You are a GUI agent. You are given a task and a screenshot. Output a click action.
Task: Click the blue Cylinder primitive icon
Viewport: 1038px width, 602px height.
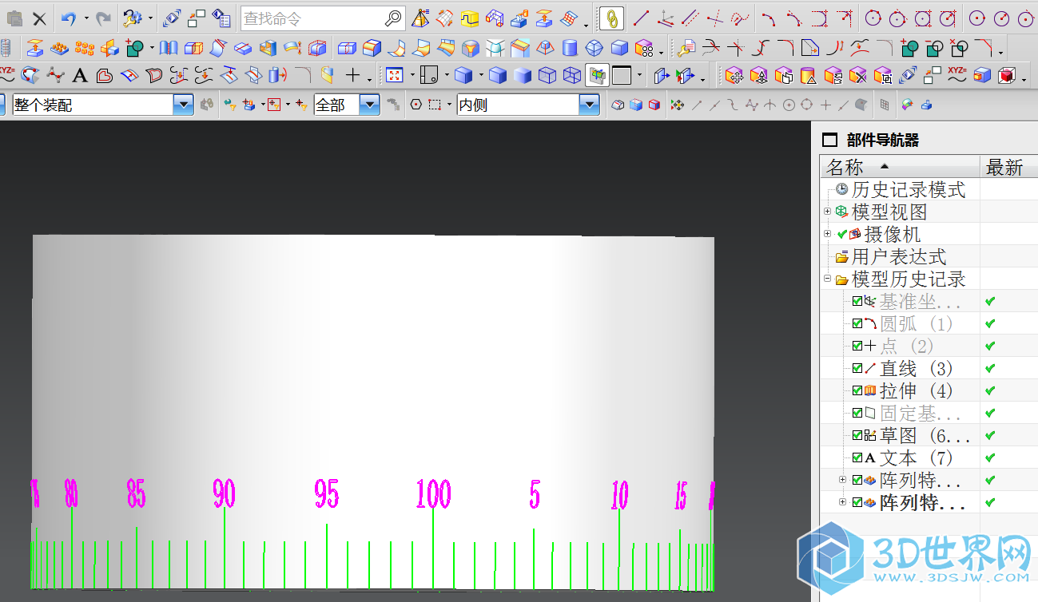[569, 48]
